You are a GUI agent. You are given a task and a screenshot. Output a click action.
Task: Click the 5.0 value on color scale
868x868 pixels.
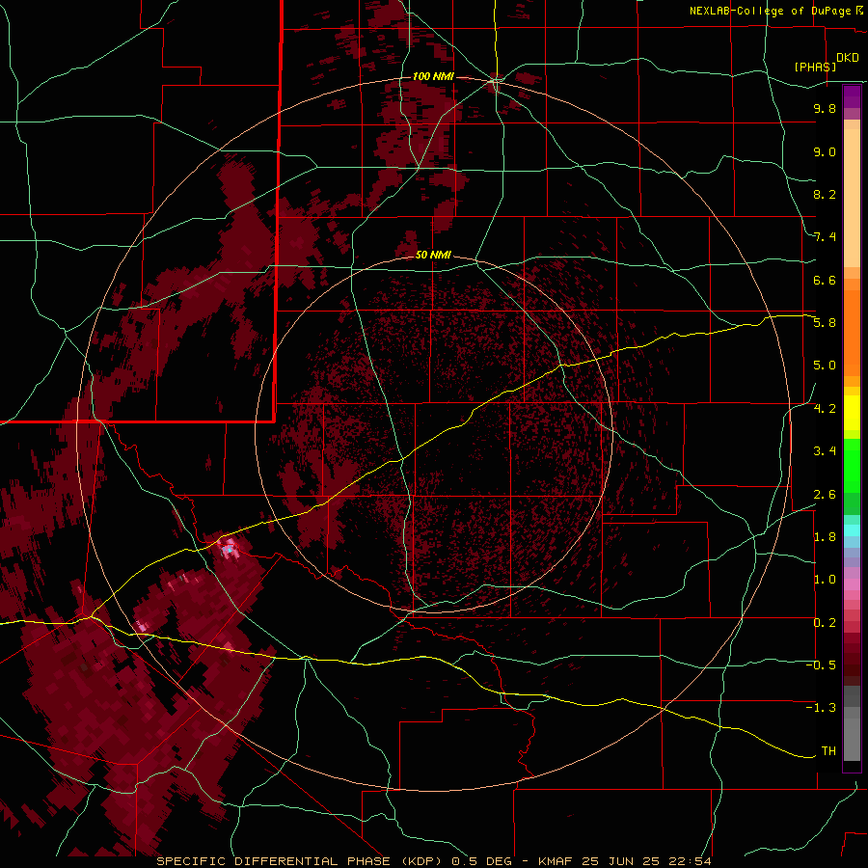tap(825, 366)
